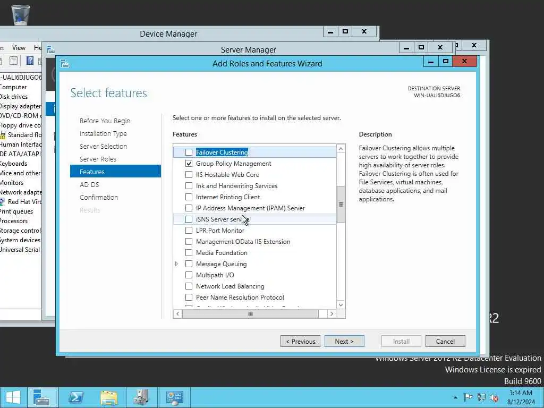Screen dimensions: 544x408
Task: Go to the Server Selection step
Action: [103, 147]
